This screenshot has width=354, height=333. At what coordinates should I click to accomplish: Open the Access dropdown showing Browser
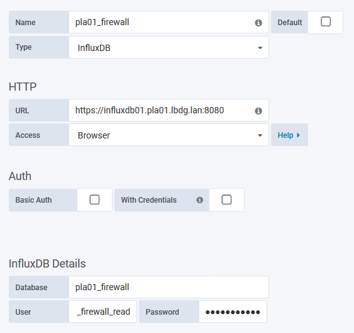coord(169,135)
